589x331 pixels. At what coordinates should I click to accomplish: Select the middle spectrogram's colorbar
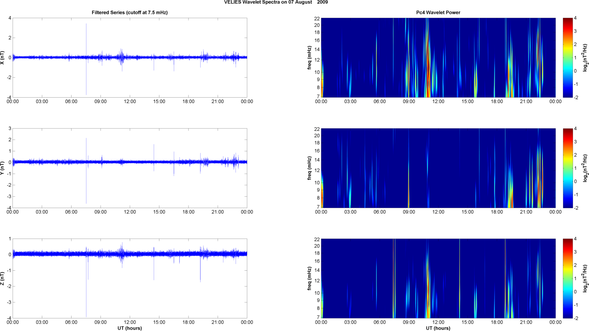[x=568, y=168]
